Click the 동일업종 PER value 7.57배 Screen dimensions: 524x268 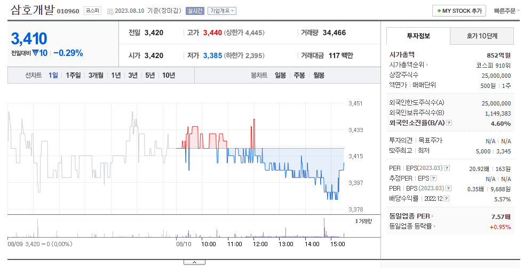point(501,217)
